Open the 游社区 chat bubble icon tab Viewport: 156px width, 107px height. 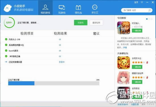click(x=95, y=7)
